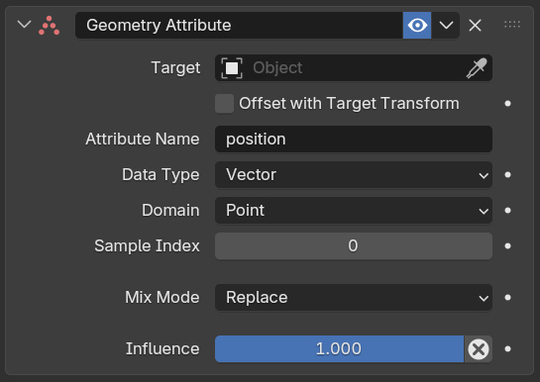The image size is (540, 382).
Task: Remove the Geometry Attribute constraint
Action: tap(475, 25)
